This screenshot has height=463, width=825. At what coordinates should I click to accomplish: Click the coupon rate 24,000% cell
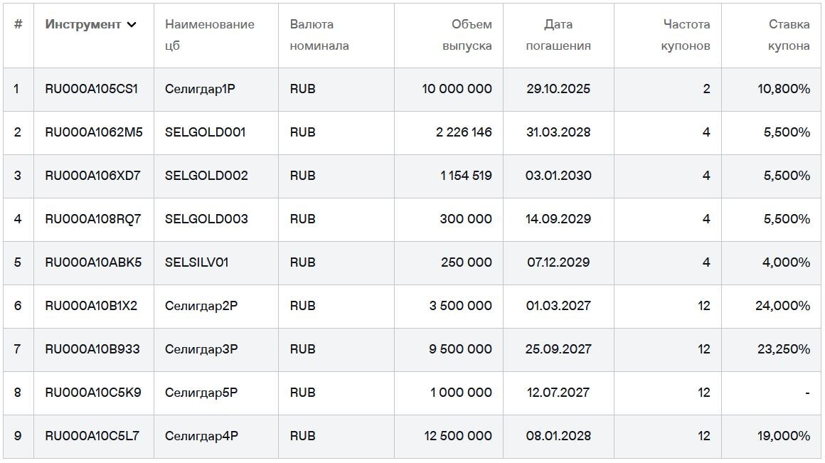point(782,306)
